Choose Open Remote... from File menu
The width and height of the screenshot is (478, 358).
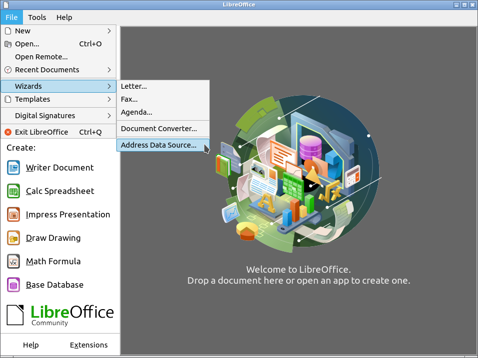(x=58, y=57)
